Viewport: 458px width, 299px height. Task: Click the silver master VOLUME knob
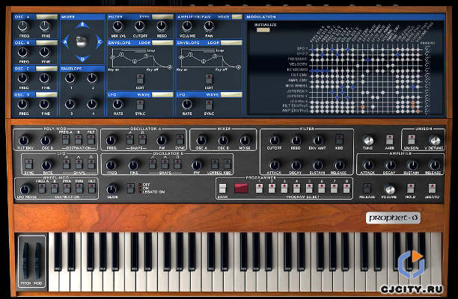click(389, 190)
